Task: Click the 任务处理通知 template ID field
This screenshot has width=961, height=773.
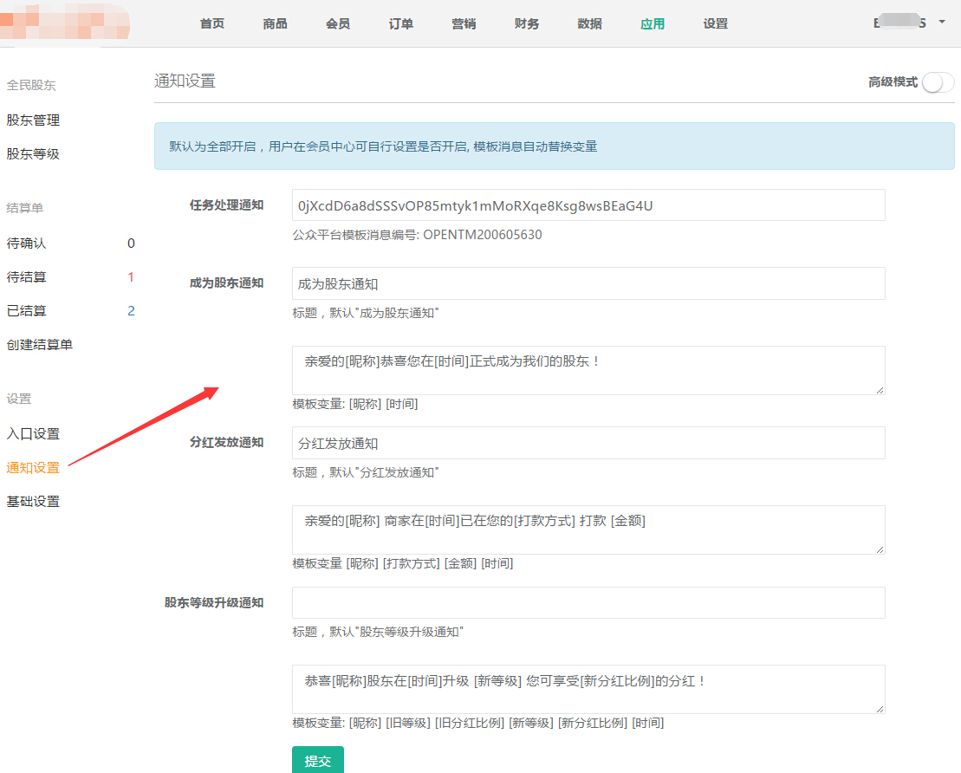Action: [588, 205]
